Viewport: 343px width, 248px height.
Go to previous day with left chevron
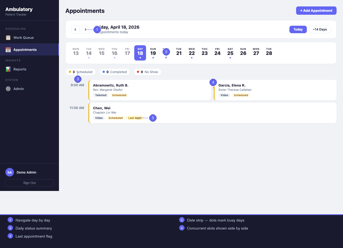tap(75, 29)
